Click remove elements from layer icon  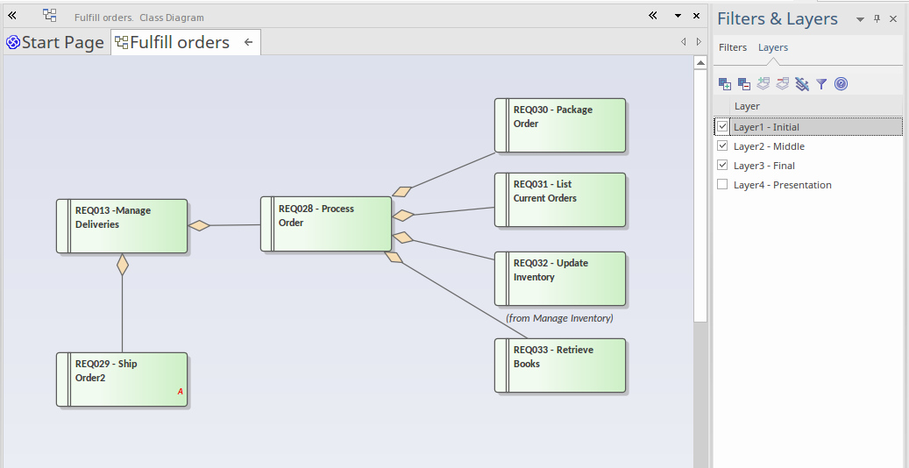(783, 84)
